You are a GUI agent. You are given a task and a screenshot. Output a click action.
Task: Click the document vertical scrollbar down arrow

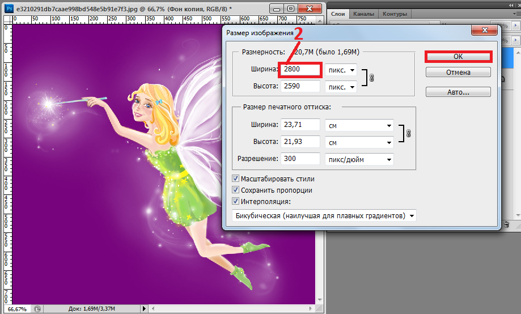tap(320, 300)
